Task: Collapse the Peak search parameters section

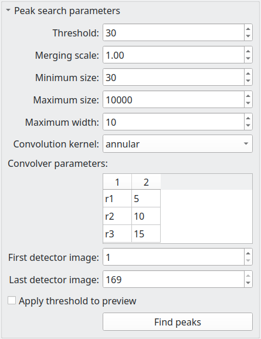Action: coord(8,10)
